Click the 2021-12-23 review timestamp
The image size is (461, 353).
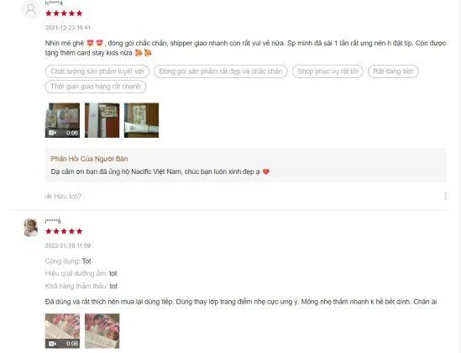pos(68,28)
